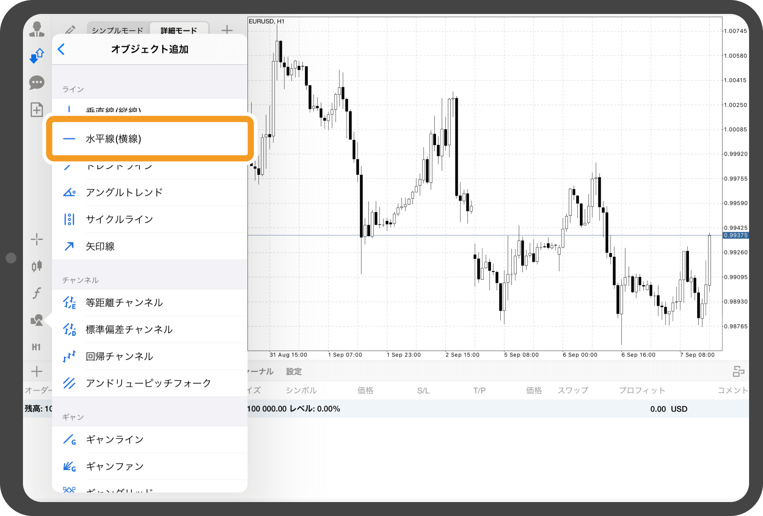The height and width of the screenshot is (516, 763).
Task: Tap the cycle lines icon
Action: pyautogui.click(x=69, y=219)
